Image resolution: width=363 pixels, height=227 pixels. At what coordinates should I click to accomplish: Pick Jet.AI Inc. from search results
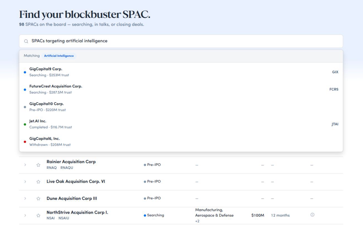point(181,124)
